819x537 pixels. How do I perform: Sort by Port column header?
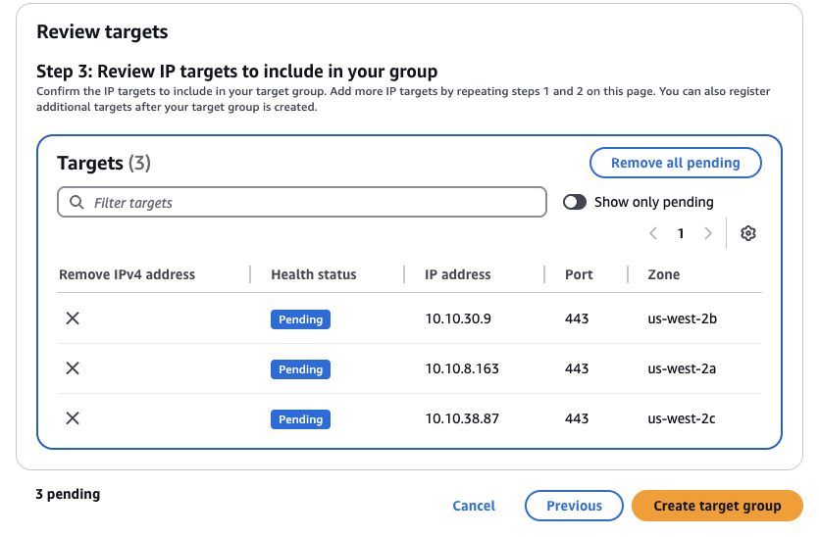point(579,274)
